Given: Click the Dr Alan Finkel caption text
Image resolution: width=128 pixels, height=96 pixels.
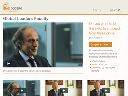Looking at the screenshot, I should [27, 71].
